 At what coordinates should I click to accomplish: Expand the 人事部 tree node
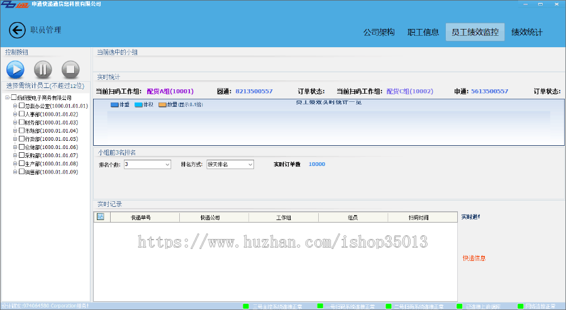tap(15, 114)
